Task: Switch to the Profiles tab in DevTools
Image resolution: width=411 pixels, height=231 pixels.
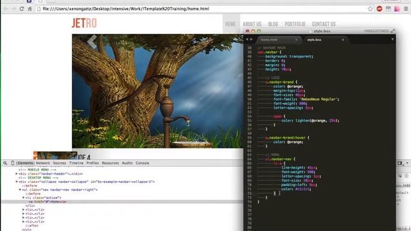Action: pyautogui.click(x=92, y=163)
